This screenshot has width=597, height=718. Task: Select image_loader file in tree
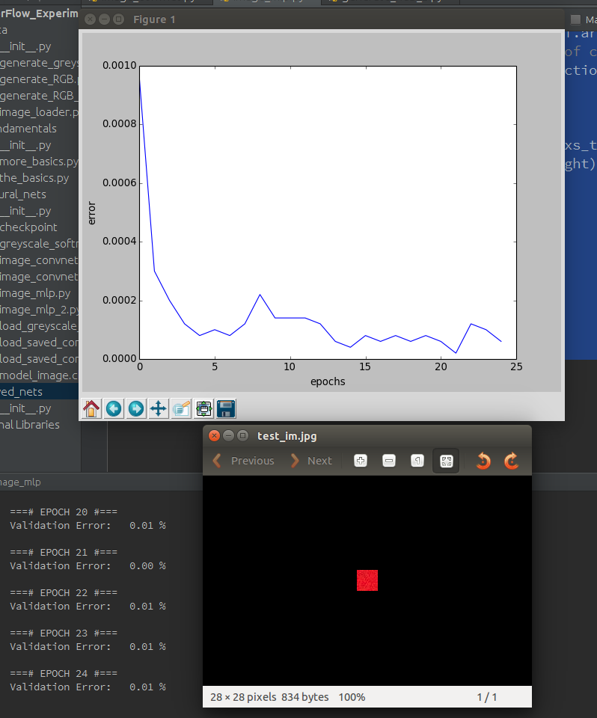click(40, 111)
